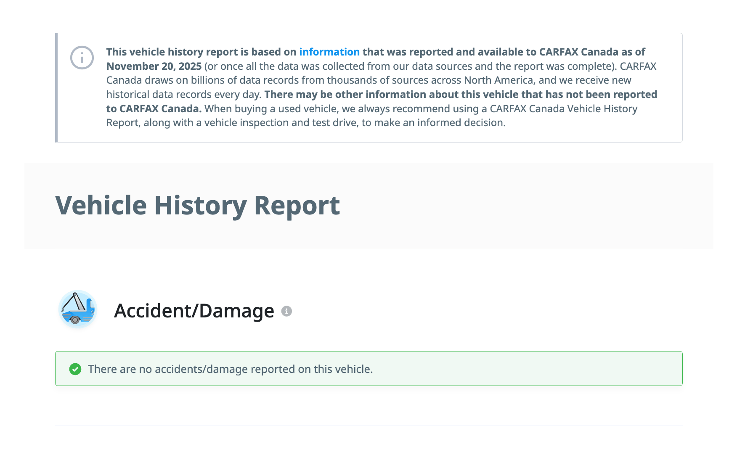Viewport: 753px width, 465px height.
Task: Click the tow truck Accident/Damage icon
Action: [78, 309]
